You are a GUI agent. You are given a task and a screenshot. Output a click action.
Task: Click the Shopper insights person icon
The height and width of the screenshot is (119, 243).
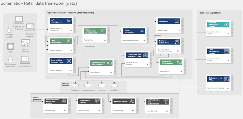[x=9, y=29]
